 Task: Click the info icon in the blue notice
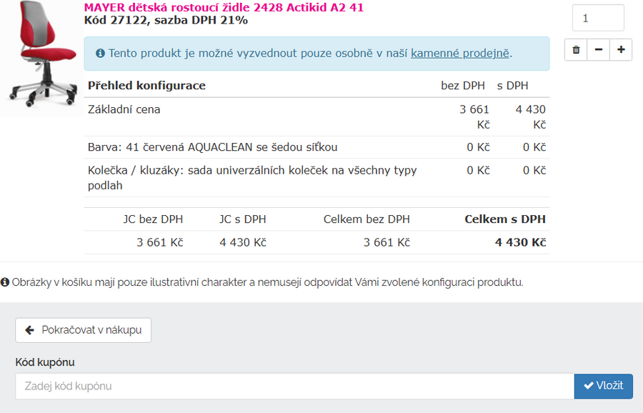click(101, 54)
